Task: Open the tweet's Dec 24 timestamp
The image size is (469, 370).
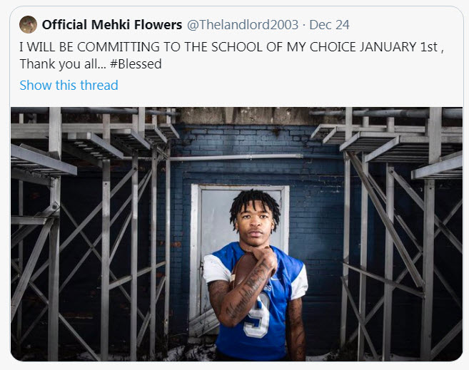Action: coord(330,24)
